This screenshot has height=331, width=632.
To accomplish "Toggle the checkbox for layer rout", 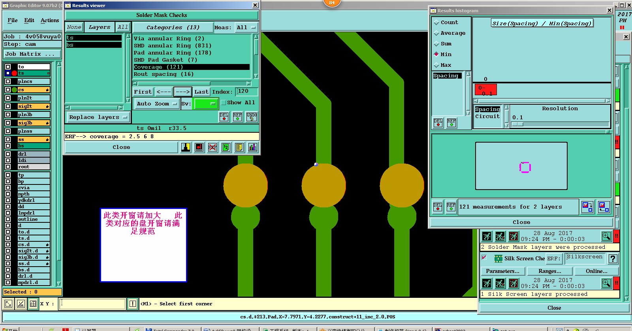I will pyautogui.click(x=8, y=167).
